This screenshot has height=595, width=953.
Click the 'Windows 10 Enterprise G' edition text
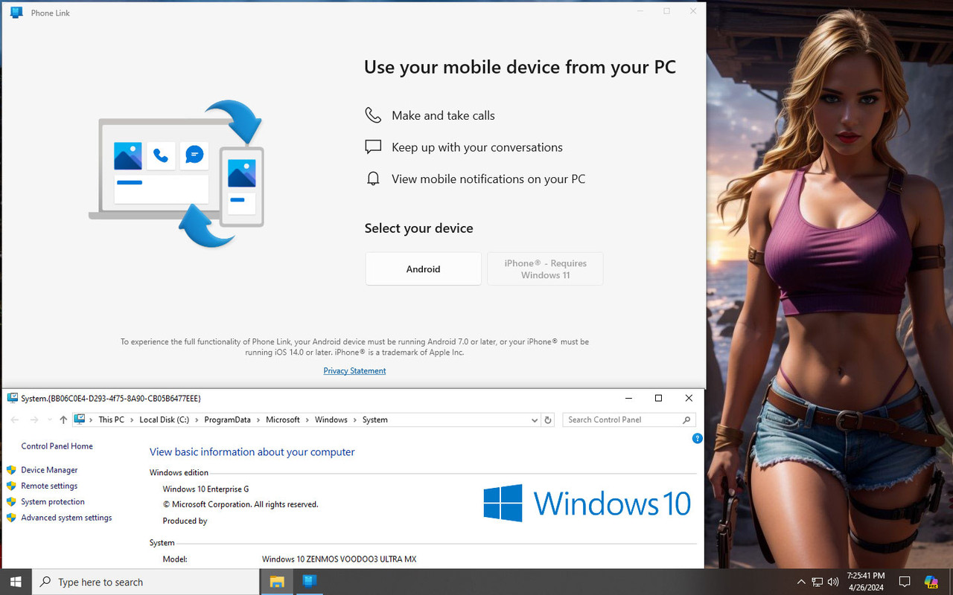[205, 489]
